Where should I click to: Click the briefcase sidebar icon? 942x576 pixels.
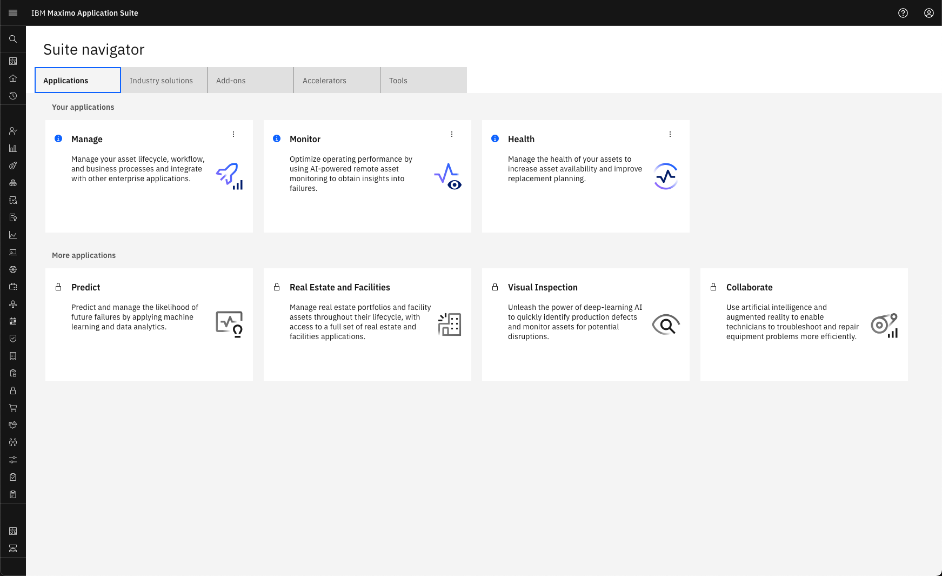(x=13, y=287)
